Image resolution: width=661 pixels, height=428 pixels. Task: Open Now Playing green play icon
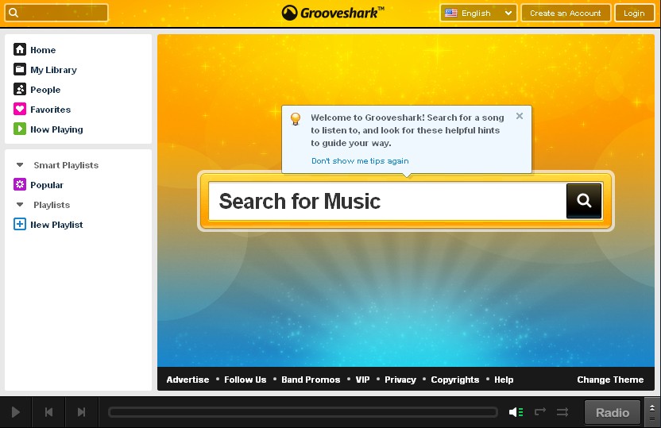click(x=20, y=129)
